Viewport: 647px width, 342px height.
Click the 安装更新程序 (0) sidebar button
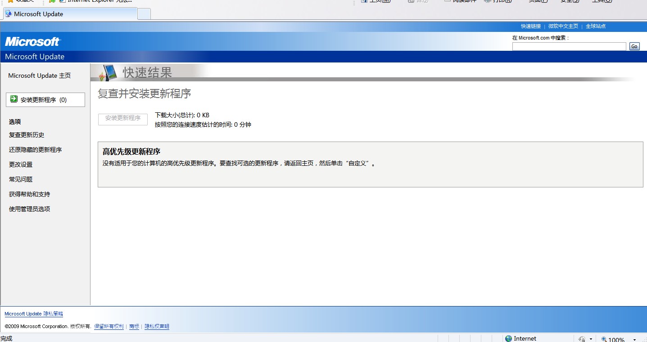tap(45, 100)
